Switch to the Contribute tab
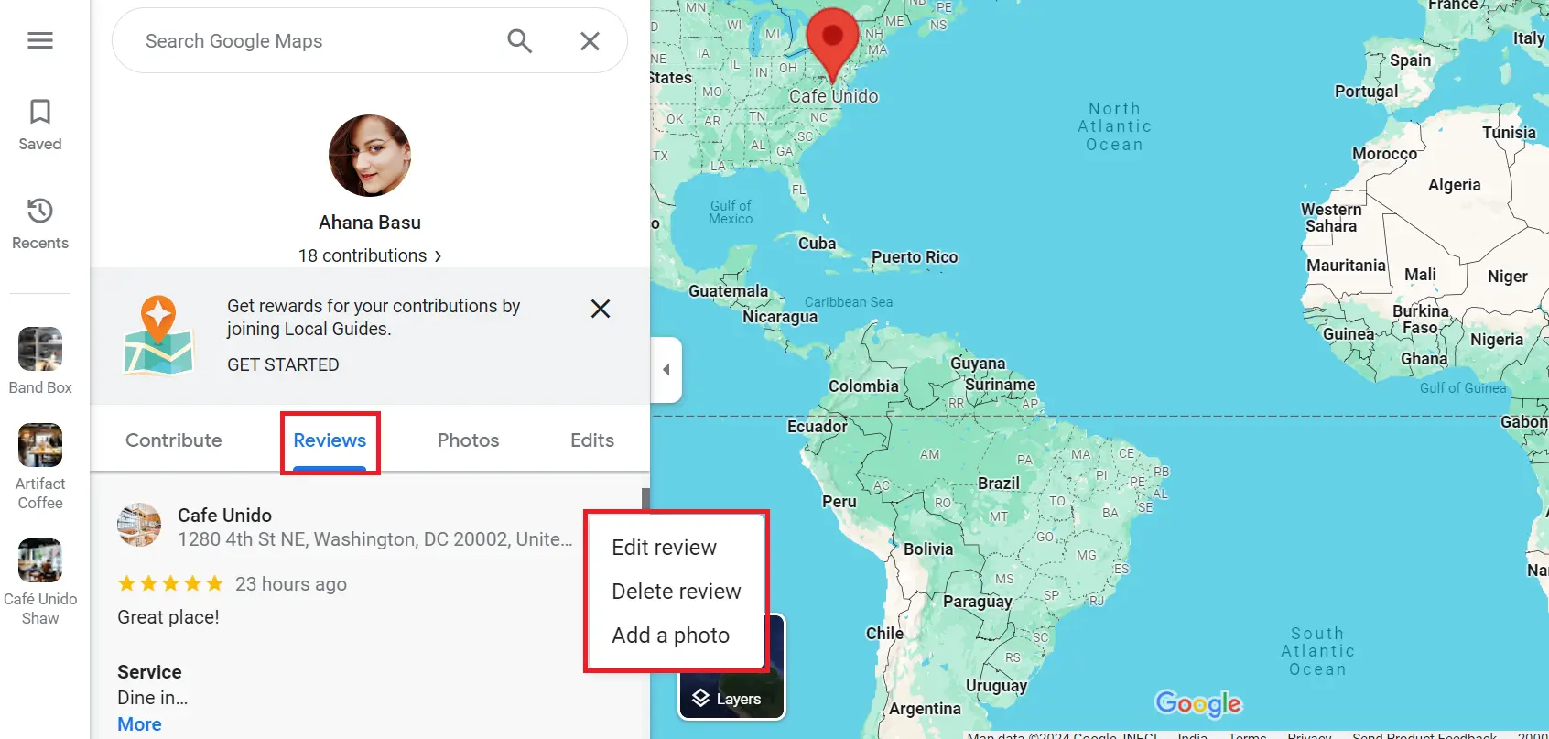Screen dimensions: 1549x739 [174, 440]
